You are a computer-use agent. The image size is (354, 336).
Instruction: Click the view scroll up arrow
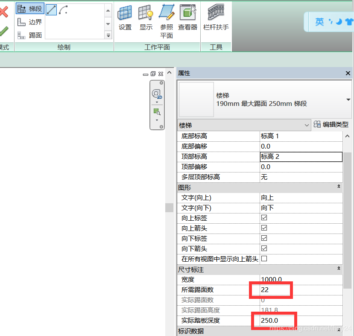[x=169, y=73]
